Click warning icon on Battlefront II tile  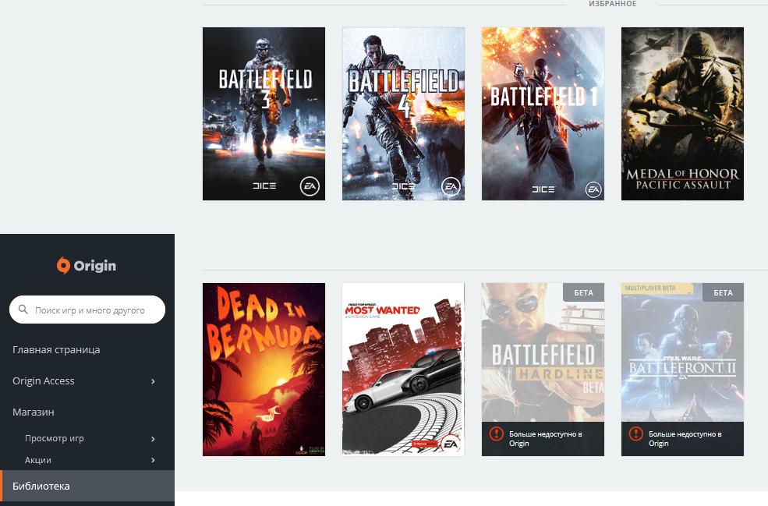click(635, 433)
